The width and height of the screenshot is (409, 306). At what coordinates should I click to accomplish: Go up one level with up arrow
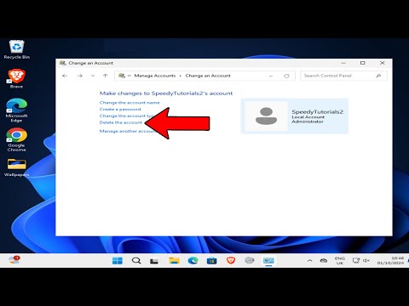(106, 76)
